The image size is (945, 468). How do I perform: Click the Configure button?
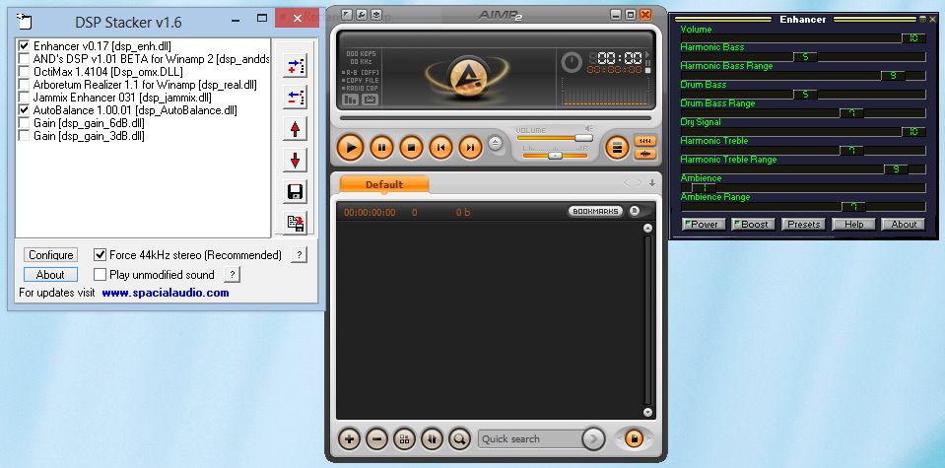[51, 255]
